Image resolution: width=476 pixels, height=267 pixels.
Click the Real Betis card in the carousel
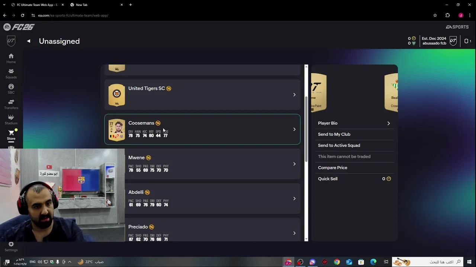click(391, 92)
